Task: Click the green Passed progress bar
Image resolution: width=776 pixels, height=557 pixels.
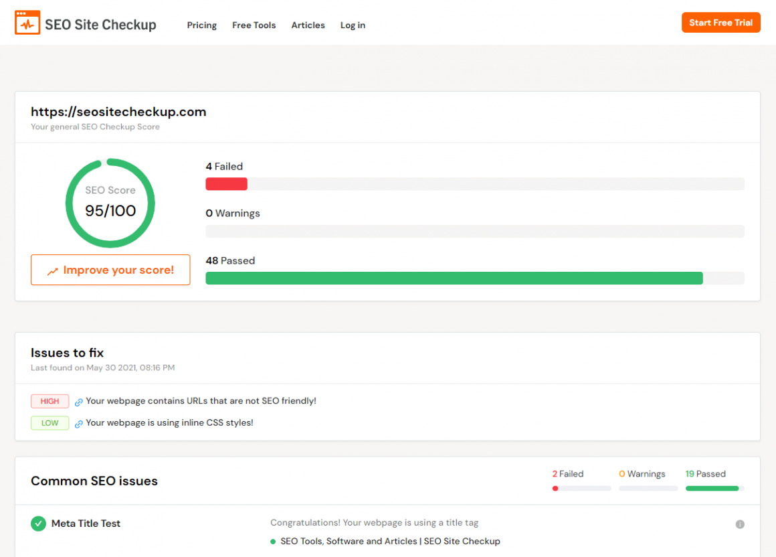Action: (x=454, y=278)
